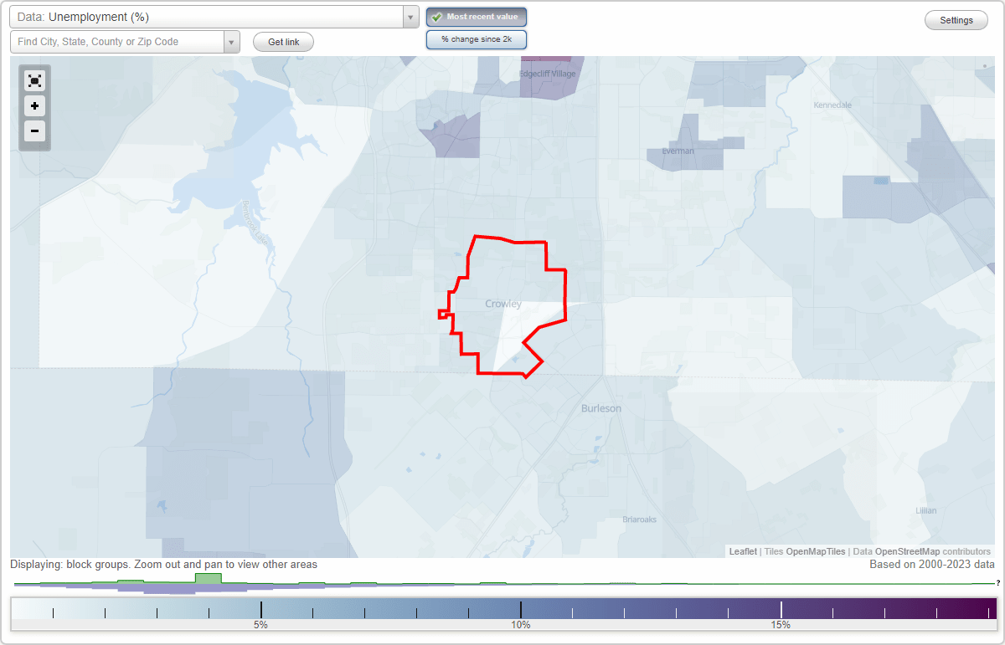This screenshot has height=645, width=1005.
Task: Open the Settings panel
Action: 956,19
